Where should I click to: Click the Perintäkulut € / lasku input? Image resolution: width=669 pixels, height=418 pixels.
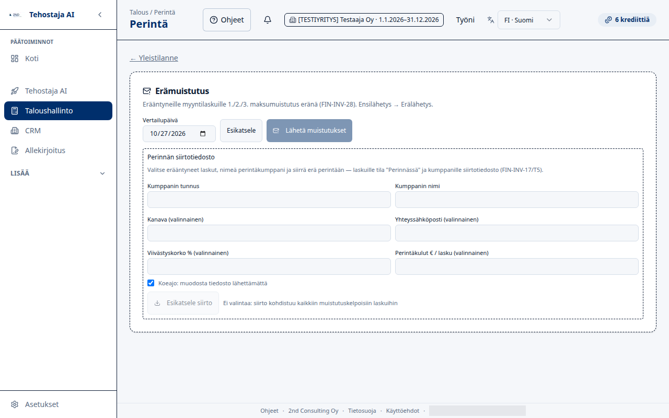point(517,266)
